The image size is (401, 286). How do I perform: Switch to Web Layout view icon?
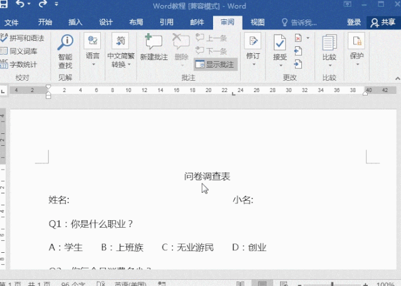284,283
